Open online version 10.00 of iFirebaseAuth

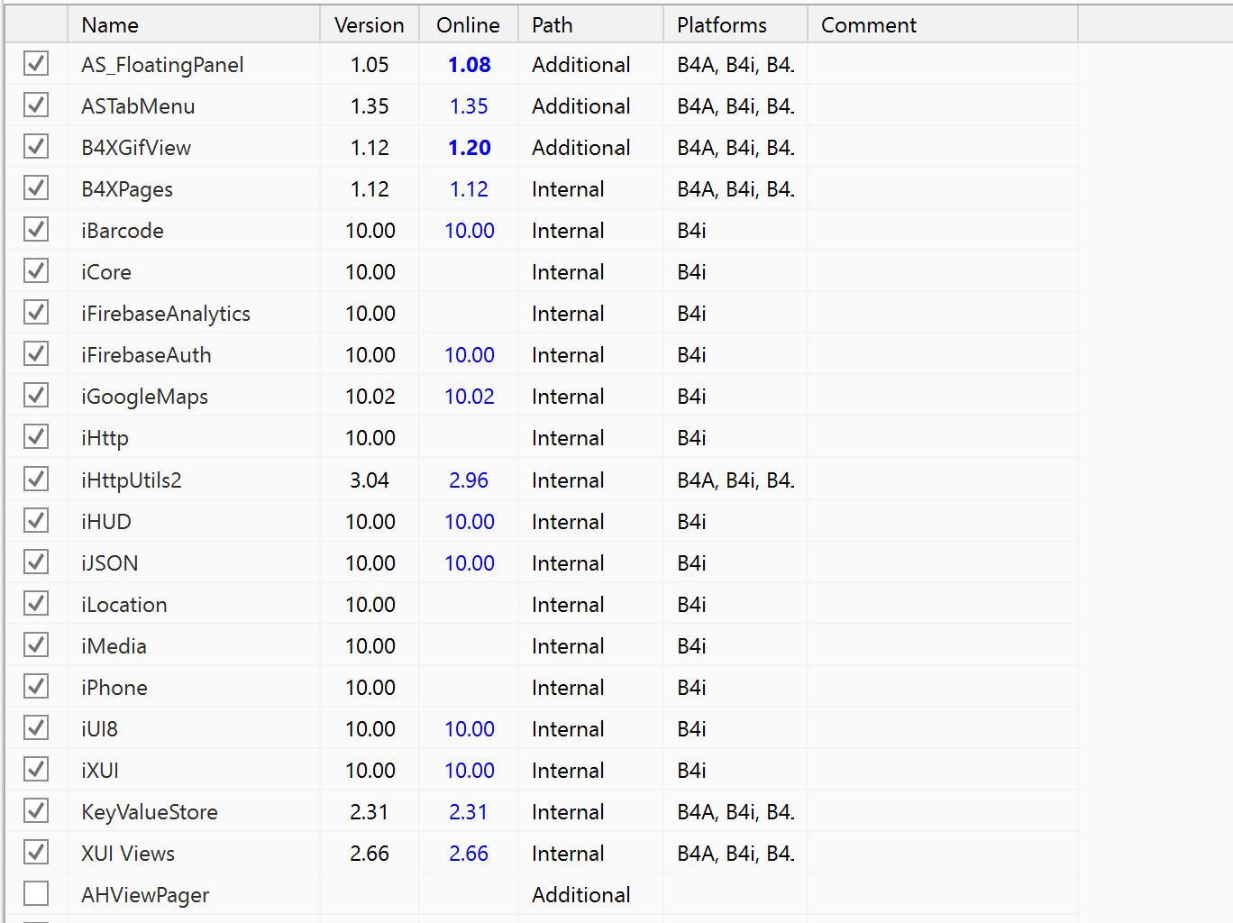click(x=470, y=355)
